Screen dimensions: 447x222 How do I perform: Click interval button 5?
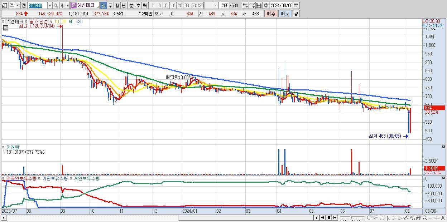[166, 5]
